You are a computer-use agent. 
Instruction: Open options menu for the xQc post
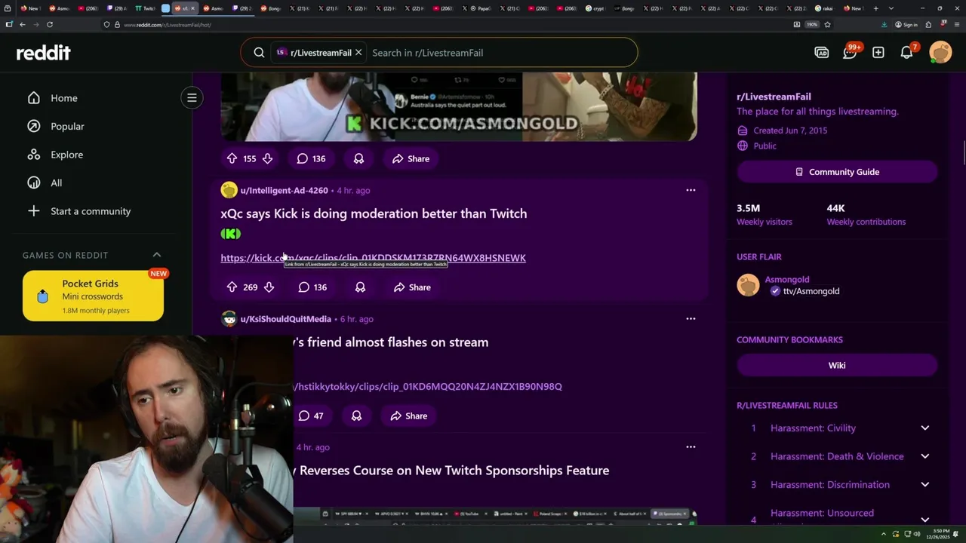pyautogui.click(x=691, y=190)
